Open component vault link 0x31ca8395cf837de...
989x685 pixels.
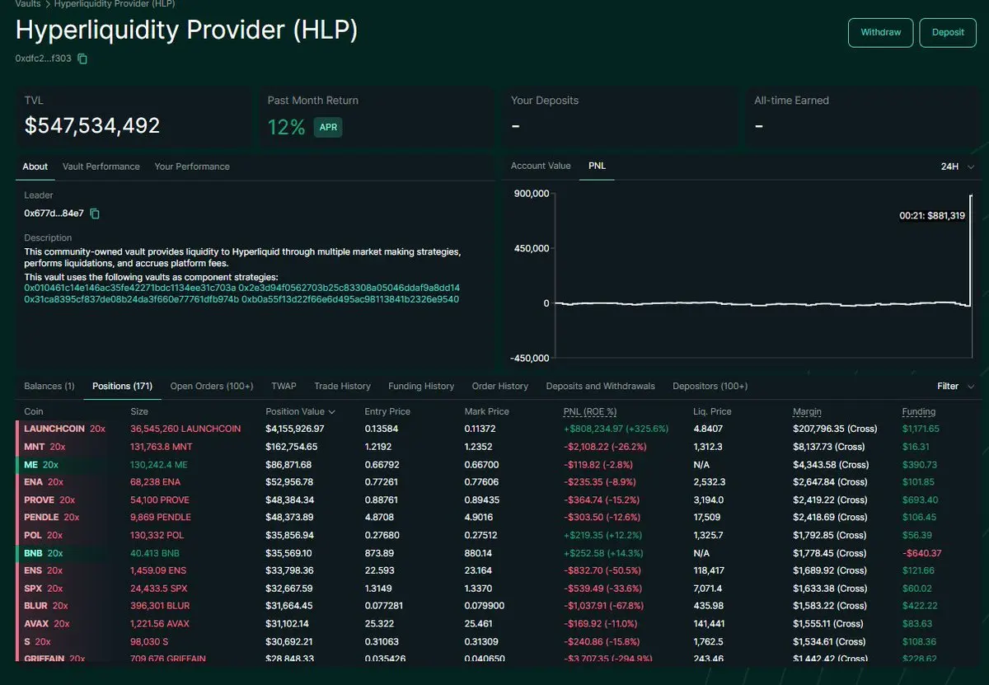point(131,299)
